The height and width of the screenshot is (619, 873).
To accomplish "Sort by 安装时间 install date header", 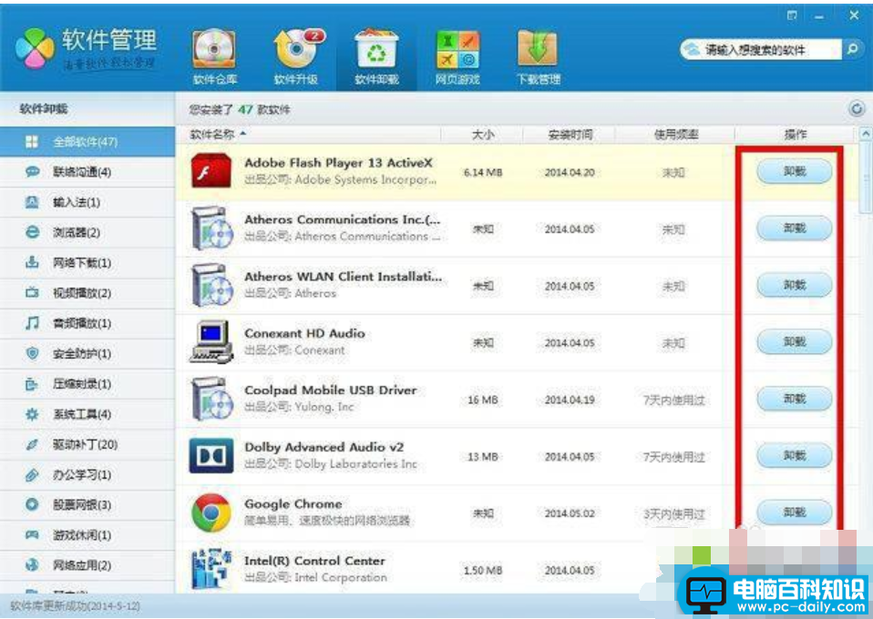I will (570, 134).
